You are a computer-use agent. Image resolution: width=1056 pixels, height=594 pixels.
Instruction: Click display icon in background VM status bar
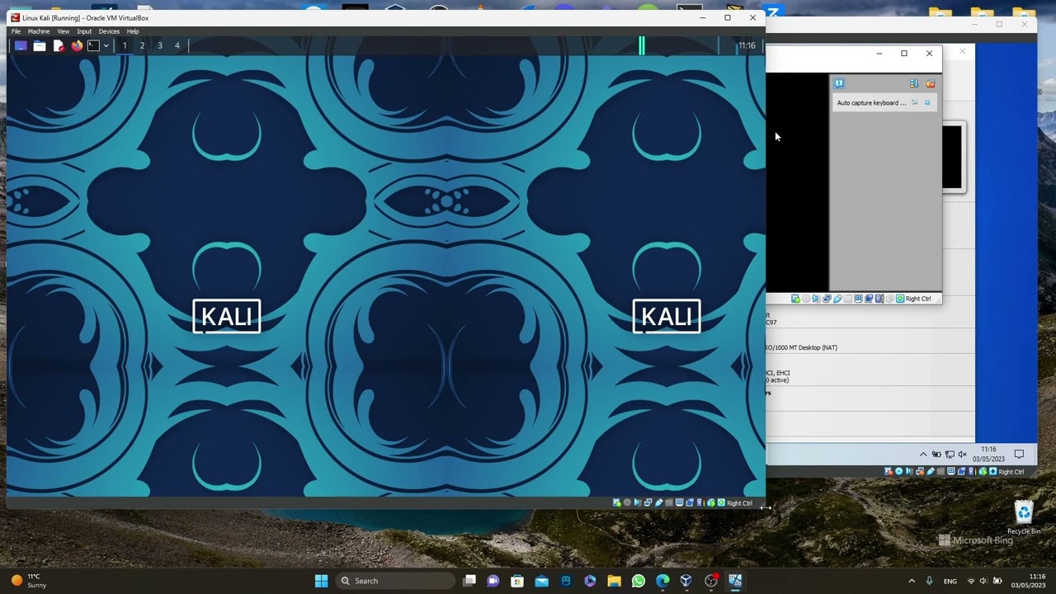coord(858,299)
